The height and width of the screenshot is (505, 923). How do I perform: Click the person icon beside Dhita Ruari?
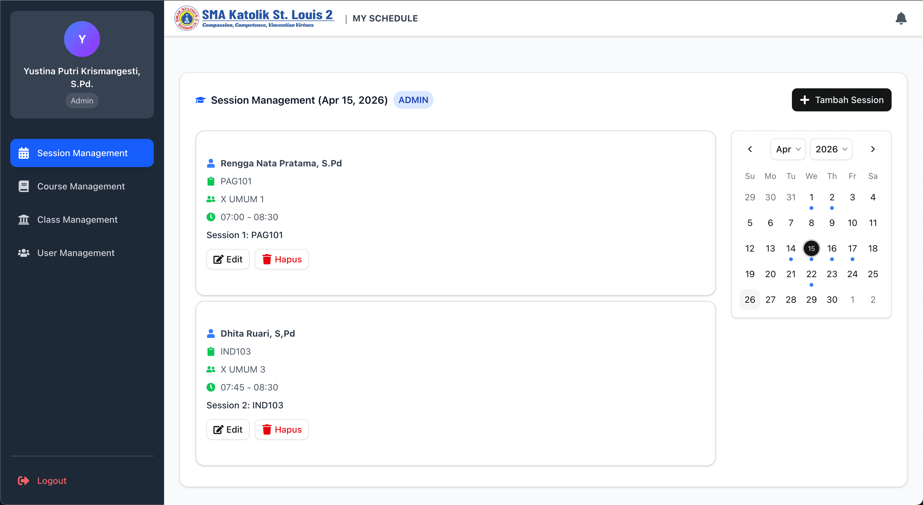tap(211, 333)
